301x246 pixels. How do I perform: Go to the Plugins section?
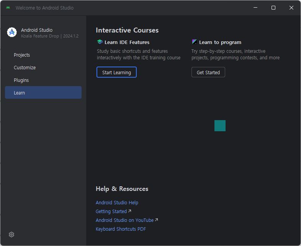[21, 80]
